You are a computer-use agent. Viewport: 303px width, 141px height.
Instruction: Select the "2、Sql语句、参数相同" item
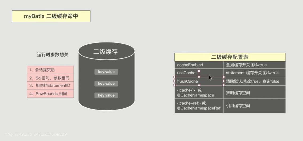[50, 78]
